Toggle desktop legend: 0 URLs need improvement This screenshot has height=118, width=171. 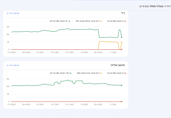click(x=89, y=73)
